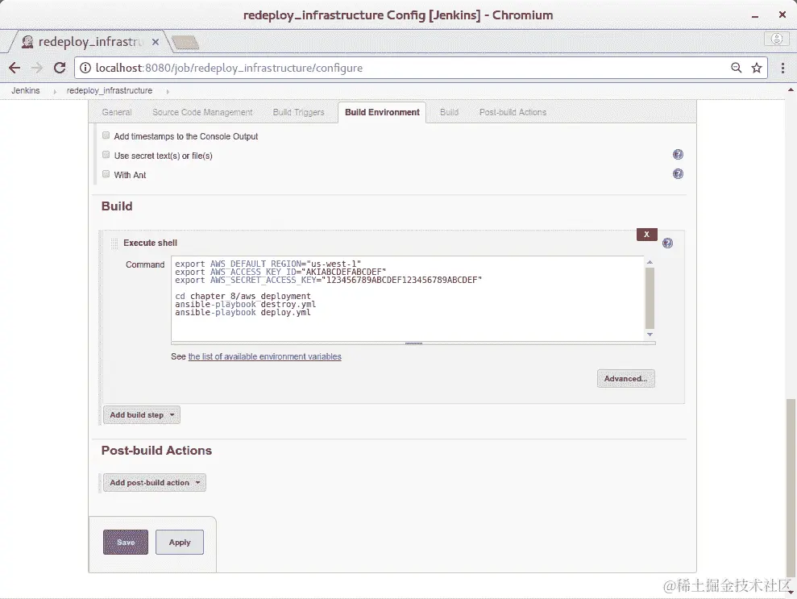The image size is (797, 599).
Task: Jump to the Build Triggers tab
Action: [x=298, y=112]
